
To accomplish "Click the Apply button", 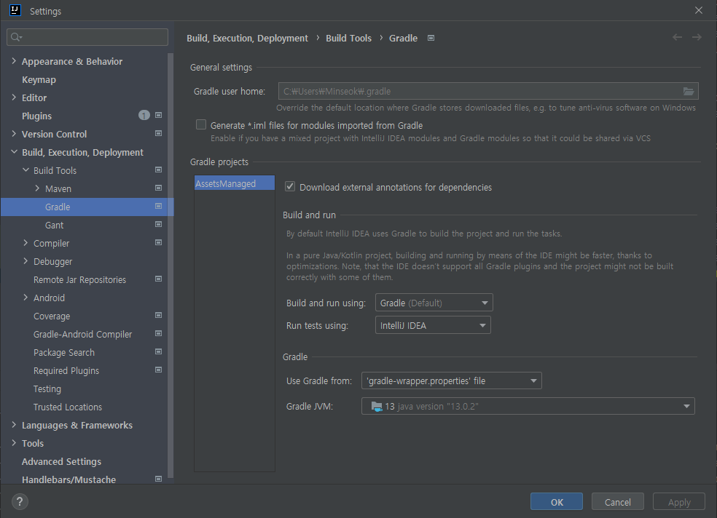I will tap(678, 501).
